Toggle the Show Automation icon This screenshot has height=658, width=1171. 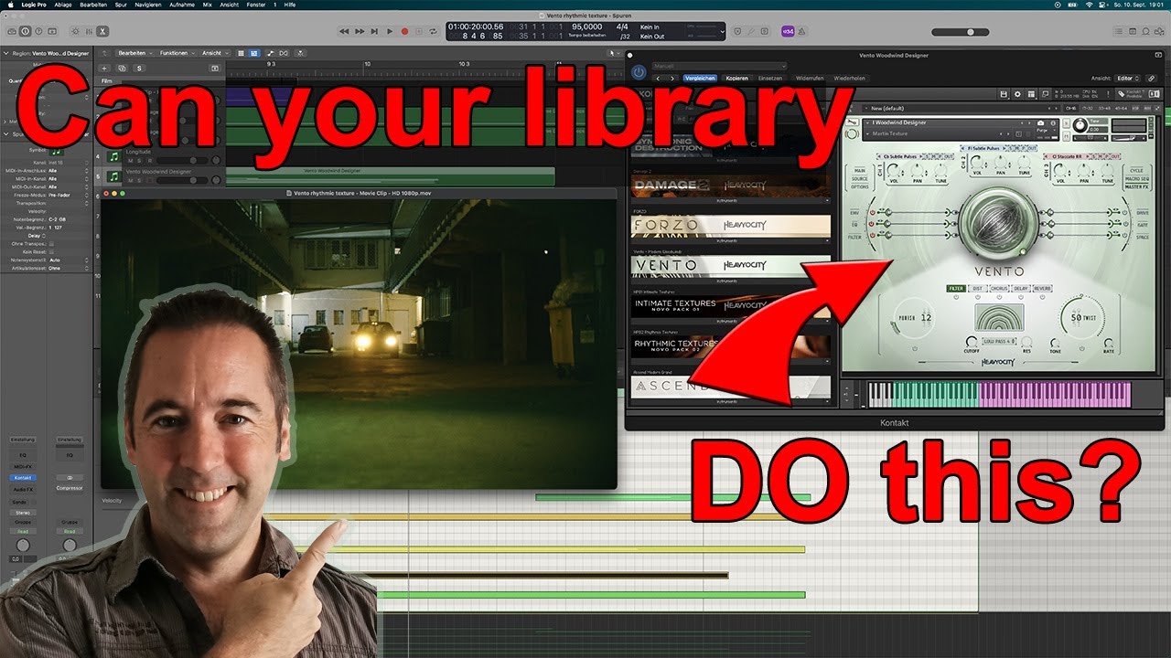coord(271,53)
